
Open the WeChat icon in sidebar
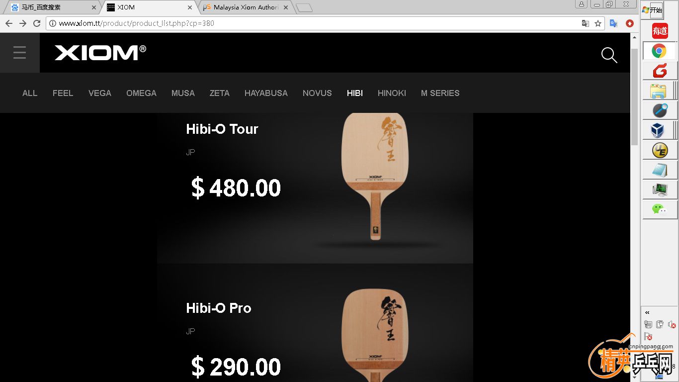pos(659,209)
